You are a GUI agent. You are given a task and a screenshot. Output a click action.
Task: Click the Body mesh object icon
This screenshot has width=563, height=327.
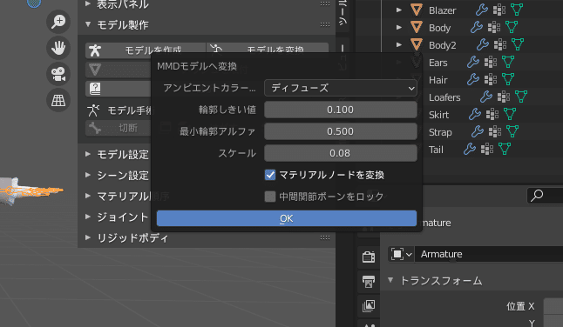[416, 27]
